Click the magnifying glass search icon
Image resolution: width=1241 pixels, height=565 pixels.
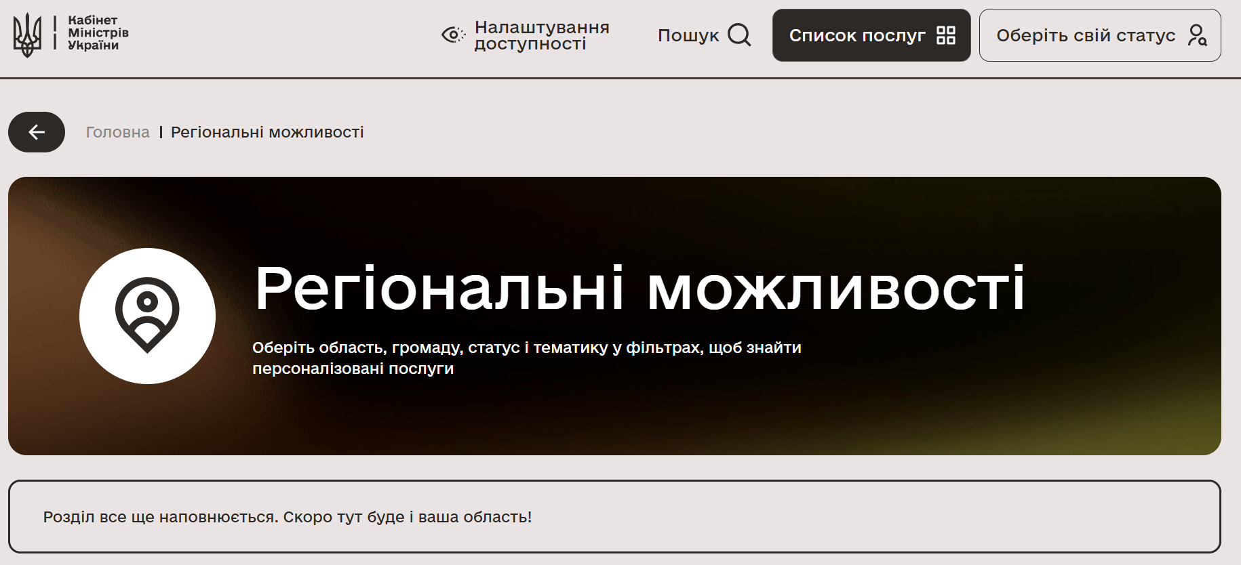[739, 35]
